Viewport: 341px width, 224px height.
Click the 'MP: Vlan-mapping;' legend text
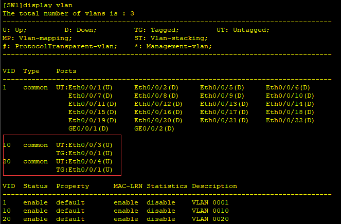pyautogui.click(x=37, y=38)
